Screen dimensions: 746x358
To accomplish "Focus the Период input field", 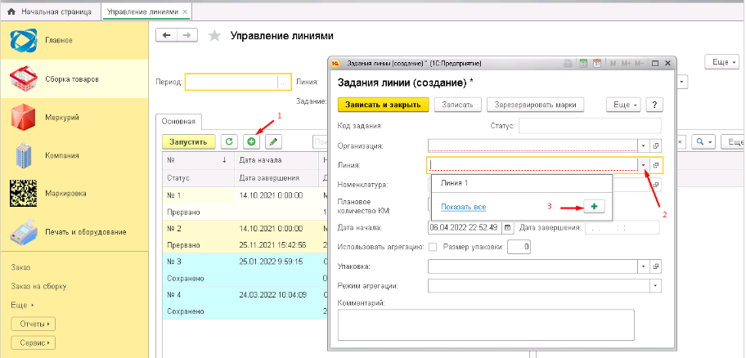I will tap(231, 83).
